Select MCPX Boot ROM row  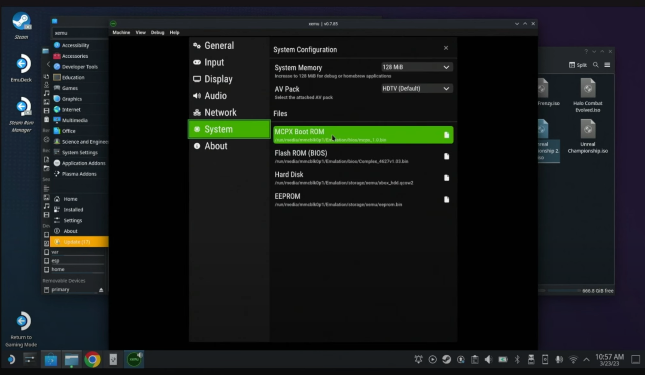pos(363,135)
